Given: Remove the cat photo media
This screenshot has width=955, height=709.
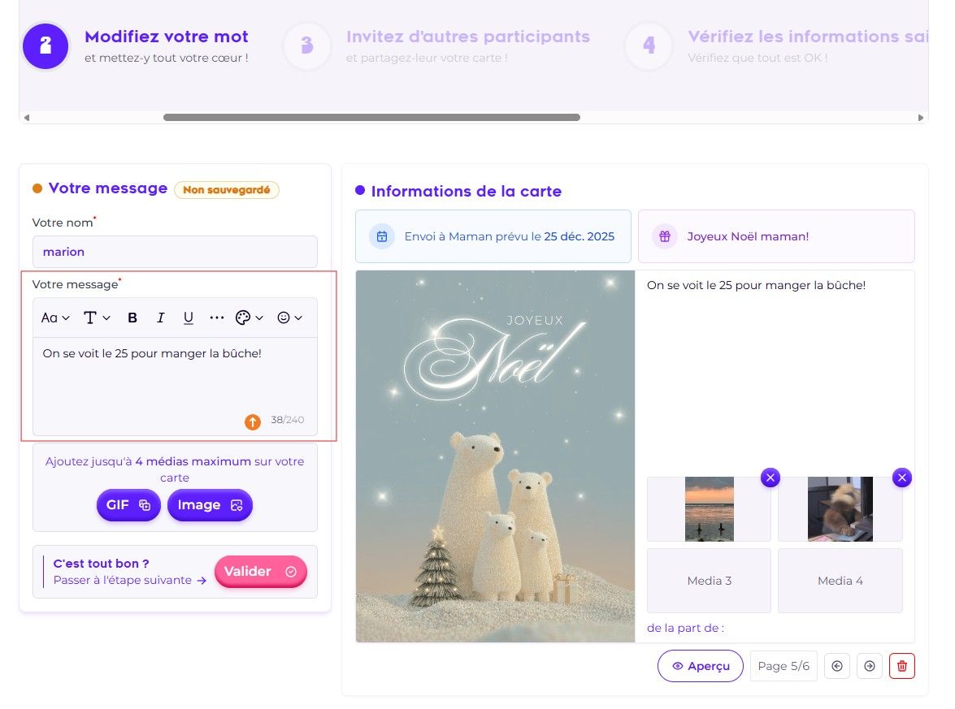Looking at the screenshot, I should (x=902, y=478).
